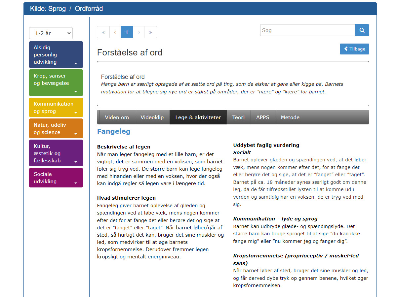The width and height of the screenshot is (397, 297).
Task: Click the magnifying glass search button
Action: coord(362,30)
